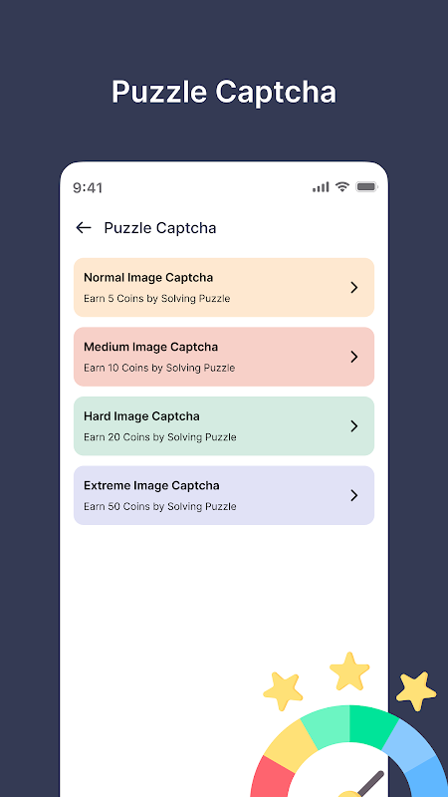Open Hard Image Captcha chevron

[x=354, y=426]
